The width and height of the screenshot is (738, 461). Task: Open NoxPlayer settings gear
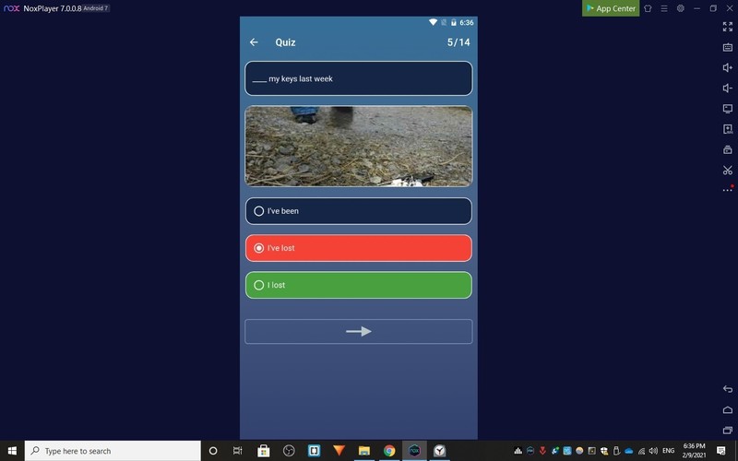point(680,8)
